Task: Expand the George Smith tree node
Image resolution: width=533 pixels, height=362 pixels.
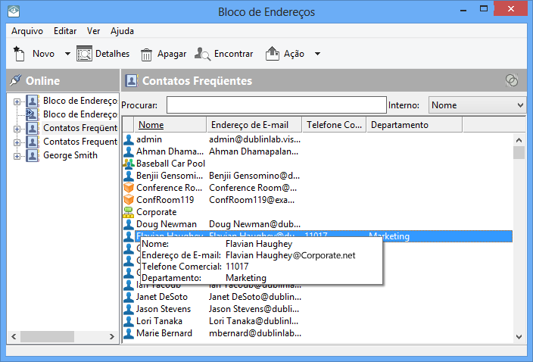Action: tap(17, 156)
